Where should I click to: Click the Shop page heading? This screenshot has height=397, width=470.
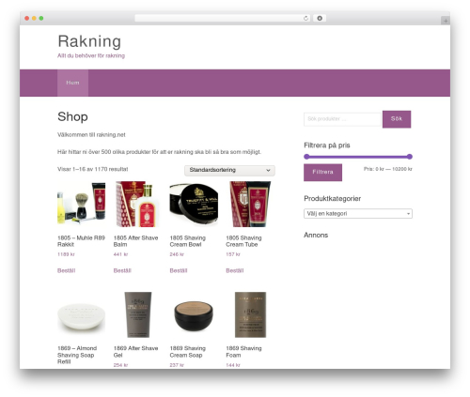(72, 117)
